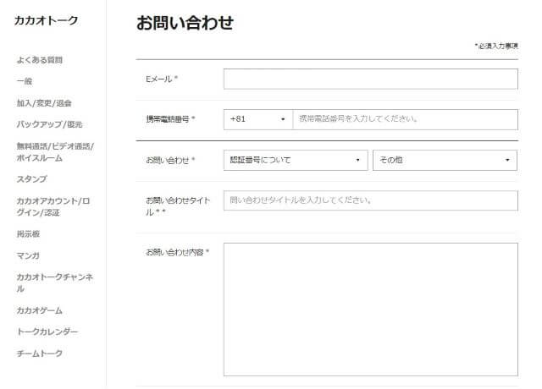Focus the 携帯電話番号 phone number field
Screen dimensions: 542x389
coord(405,119)
